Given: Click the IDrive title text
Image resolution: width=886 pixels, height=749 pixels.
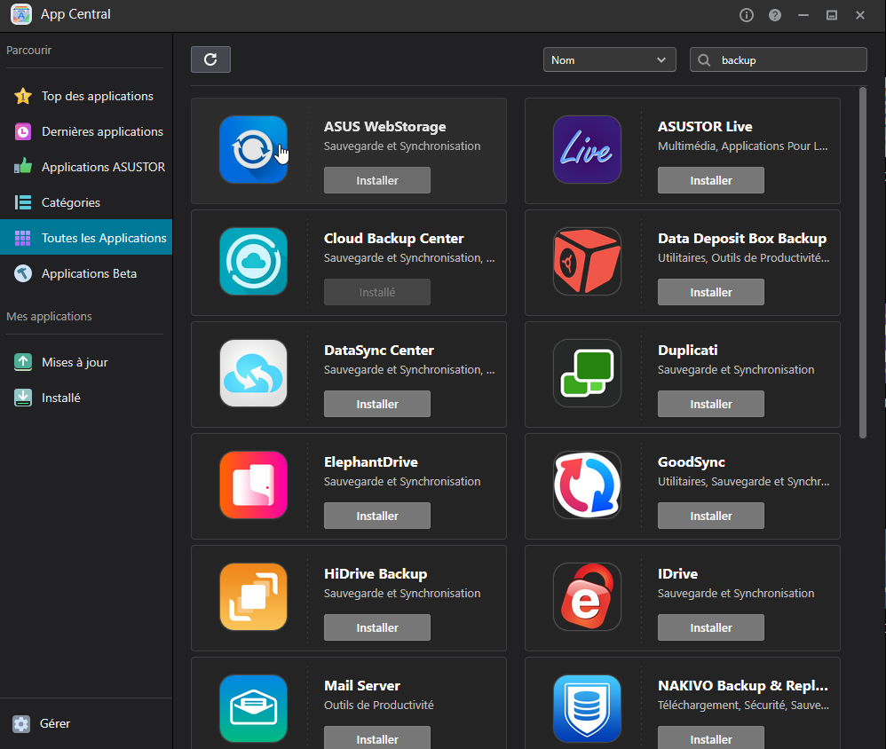Looking at the screenshot, I should coord(677,574).
